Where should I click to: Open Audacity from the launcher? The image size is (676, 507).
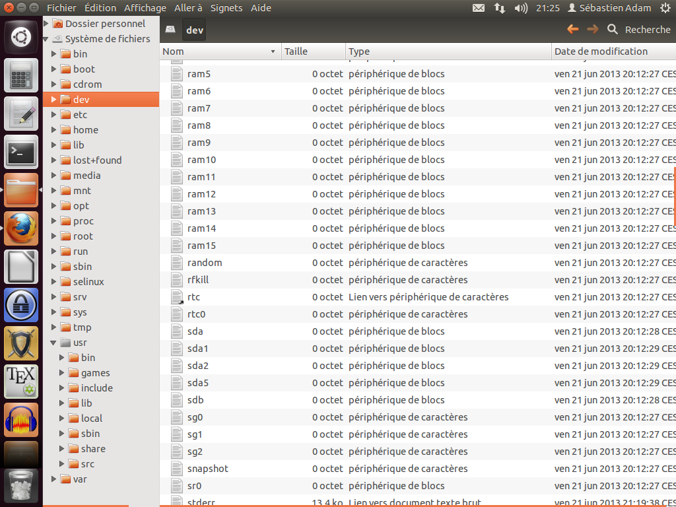click(22, 420)
